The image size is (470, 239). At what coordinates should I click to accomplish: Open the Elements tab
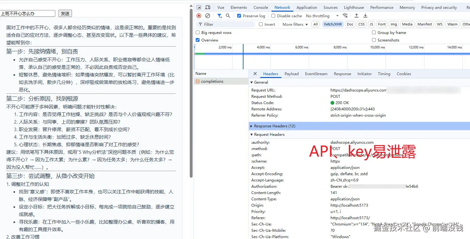coord(239,7)
